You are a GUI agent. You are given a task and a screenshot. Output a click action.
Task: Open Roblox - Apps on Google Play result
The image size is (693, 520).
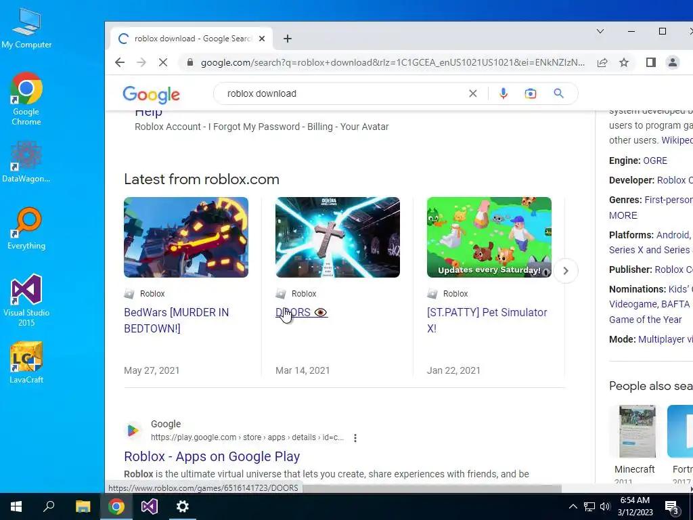(212, 456)
